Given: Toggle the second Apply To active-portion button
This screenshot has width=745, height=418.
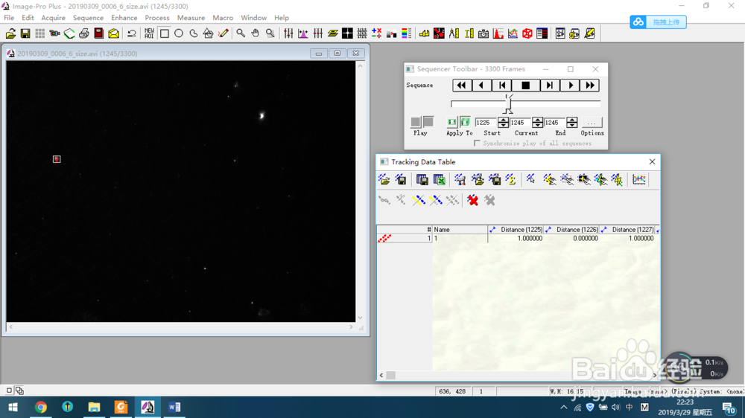Looking at the screenshot, I should click(465, 123).
